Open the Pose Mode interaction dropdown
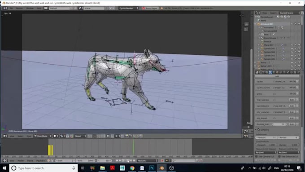The image size is (305, 172). coord(43,136)
